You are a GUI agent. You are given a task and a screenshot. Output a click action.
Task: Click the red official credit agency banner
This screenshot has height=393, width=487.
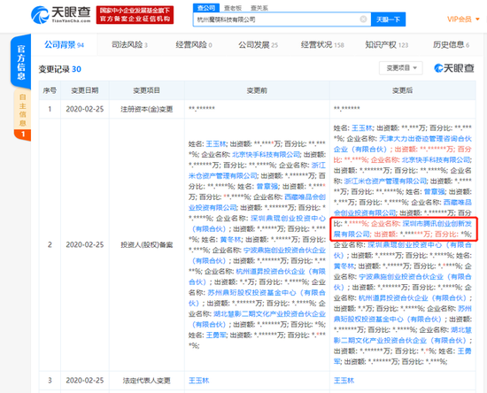coord(135,14)
